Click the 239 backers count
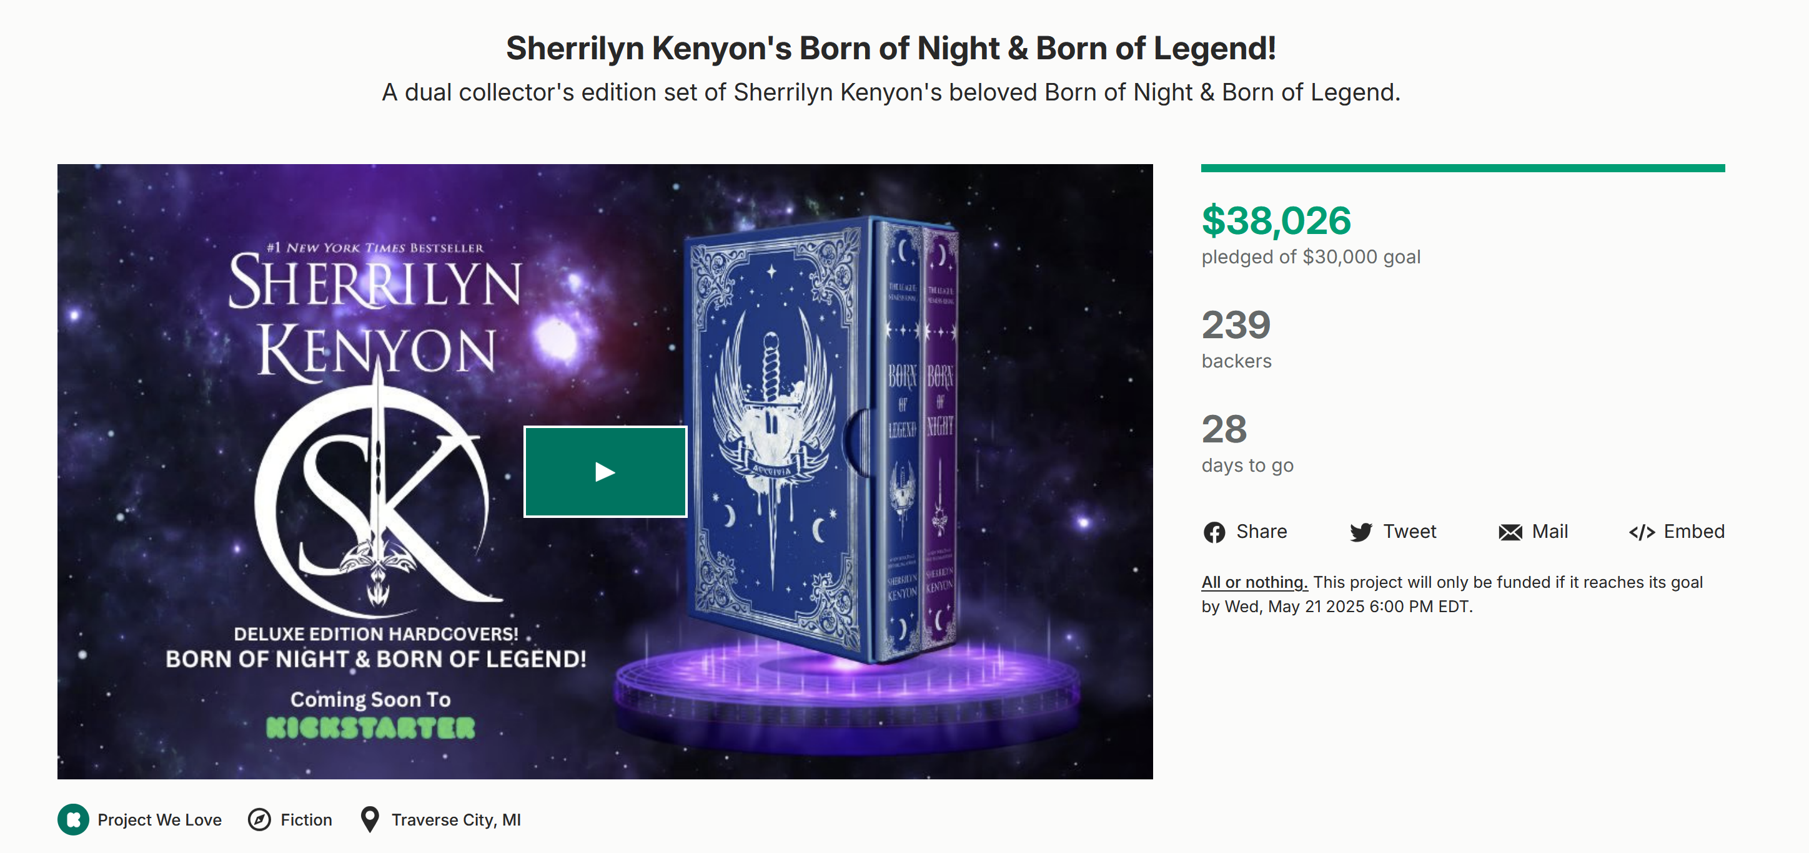Viewport: 1809px width, 853px height. 1236,338
